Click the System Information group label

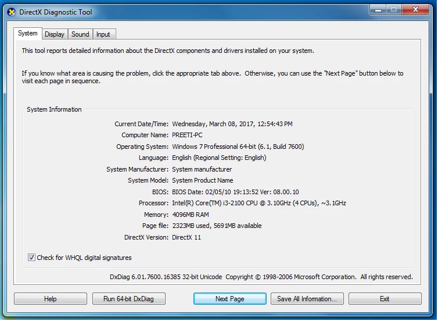coord(54,109)
